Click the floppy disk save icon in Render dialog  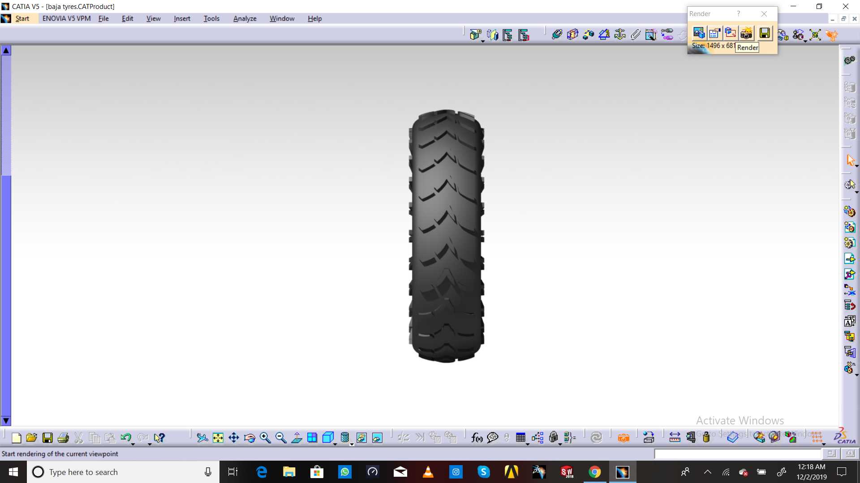point(765,33)
